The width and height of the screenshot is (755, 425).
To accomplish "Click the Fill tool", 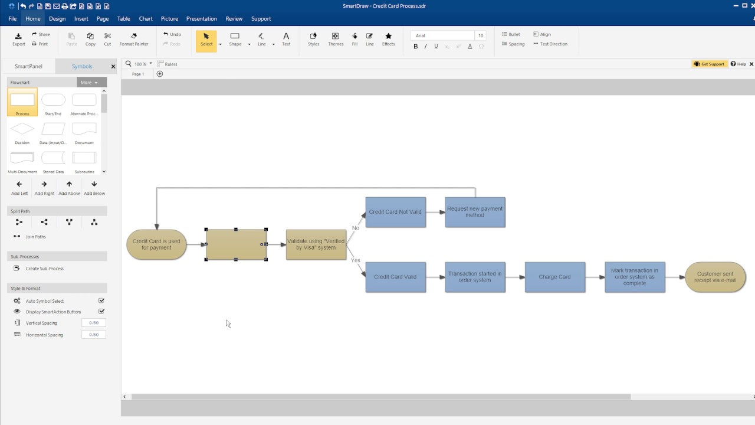I will (354, 40).
